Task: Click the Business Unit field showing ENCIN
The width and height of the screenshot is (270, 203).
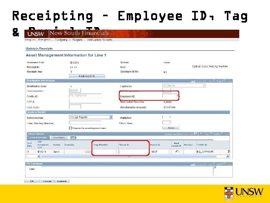Action: 75,90
